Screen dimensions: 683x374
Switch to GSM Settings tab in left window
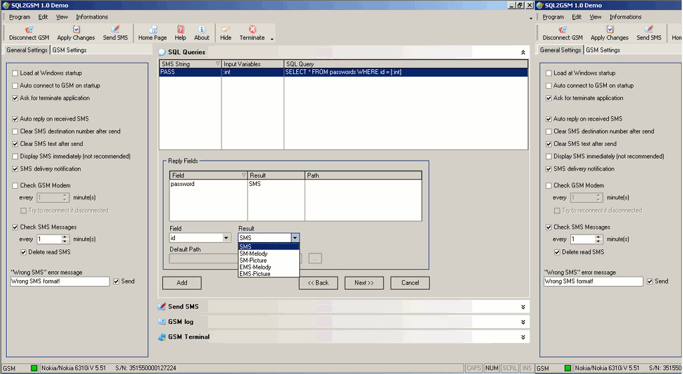(x=69, y=50)
